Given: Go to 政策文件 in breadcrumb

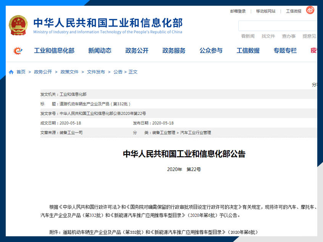Looking at the screenshot, I should [x=69, y=72].
